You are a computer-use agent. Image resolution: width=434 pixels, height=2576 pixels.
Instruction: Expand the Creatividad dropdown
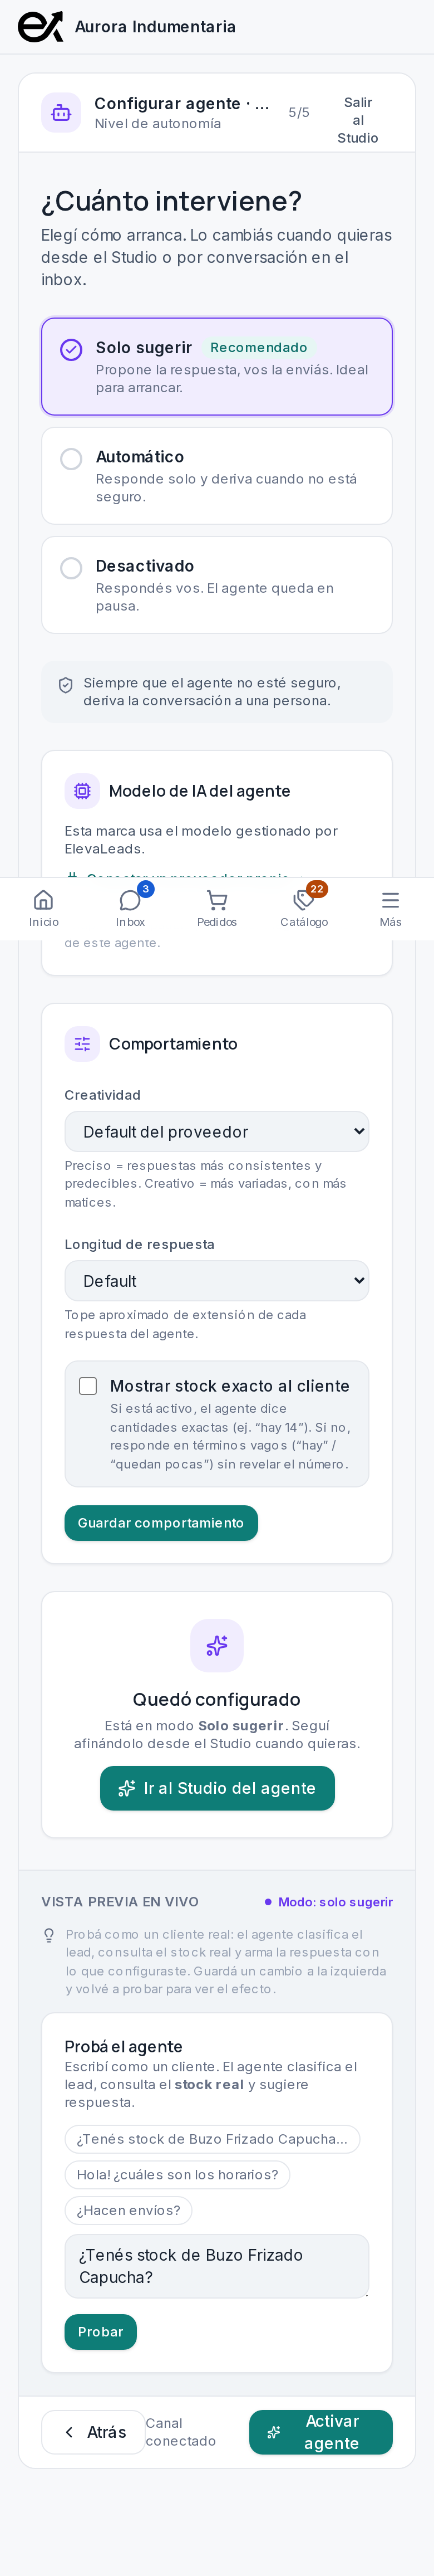coord(216,1132)
